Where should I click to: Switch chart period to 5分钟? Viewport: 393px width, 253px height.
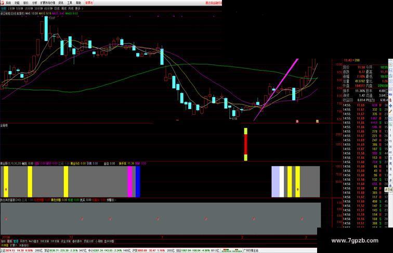click(x=20, y=8)
